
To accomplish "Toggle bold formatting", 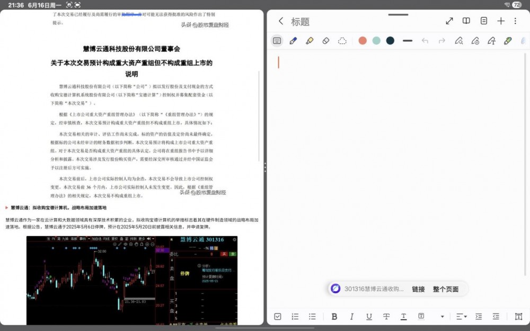I will point(334,317).
